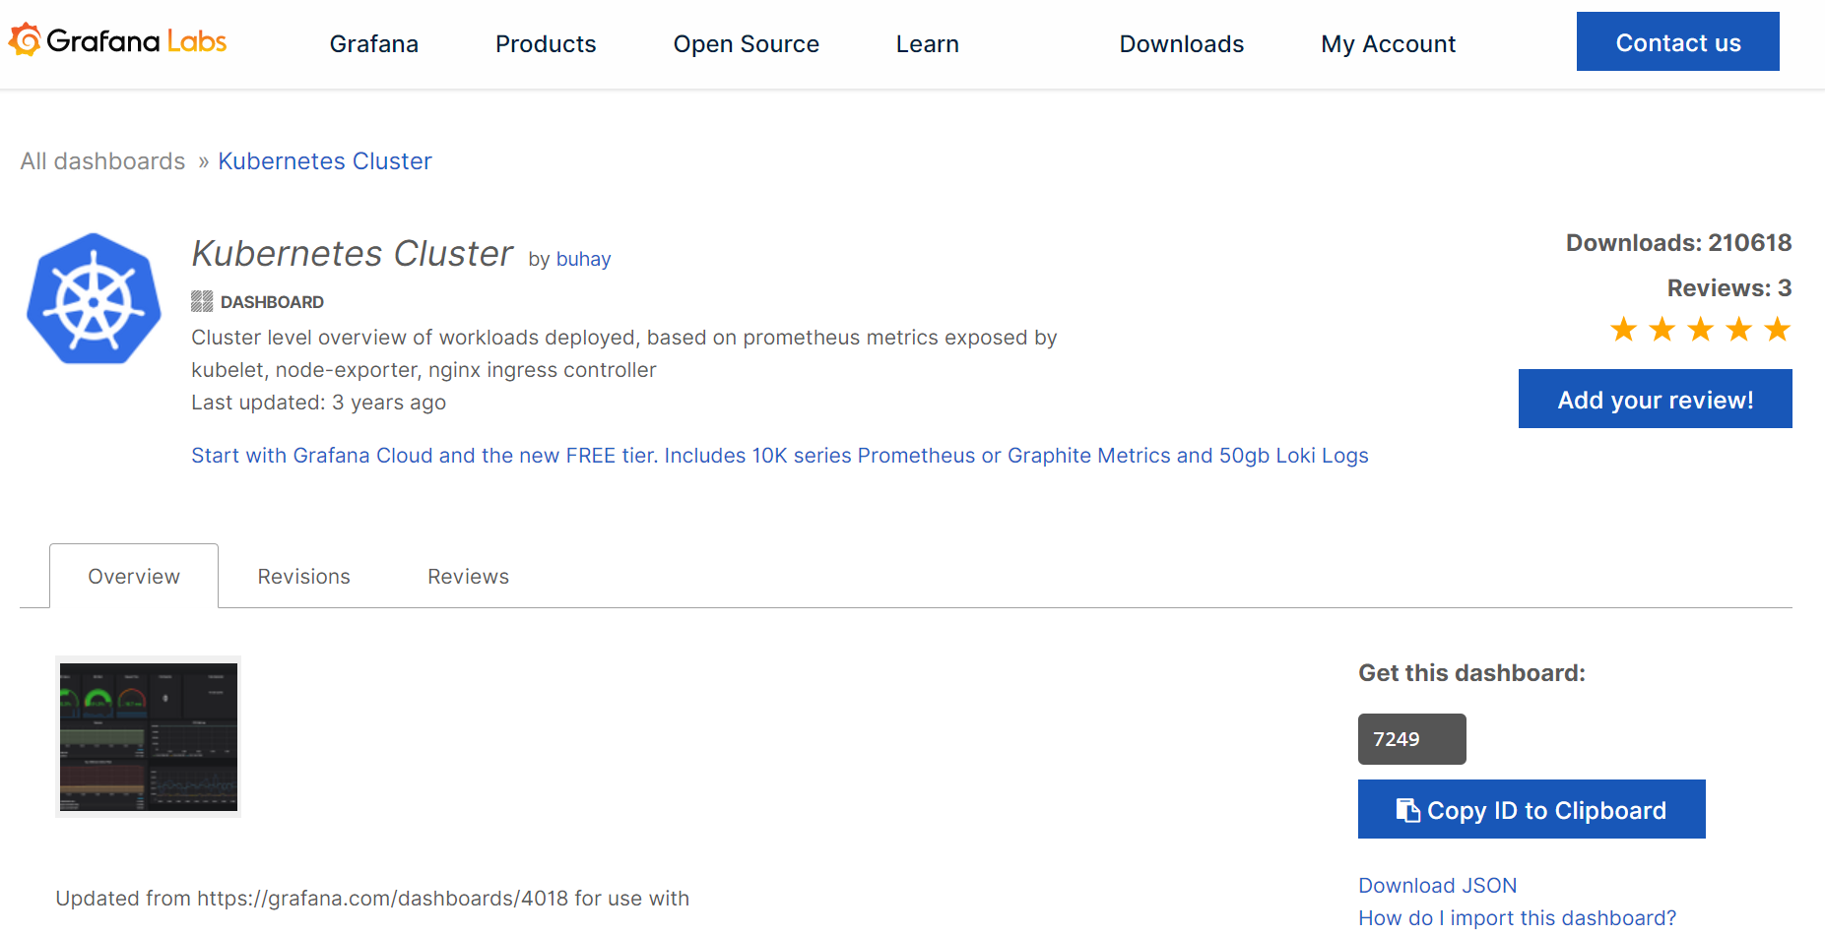Click All dashboards breadcrumb

[x=103, y=161]
